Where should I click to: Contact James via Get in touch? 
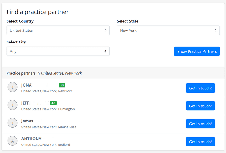[x=200, y=124]
